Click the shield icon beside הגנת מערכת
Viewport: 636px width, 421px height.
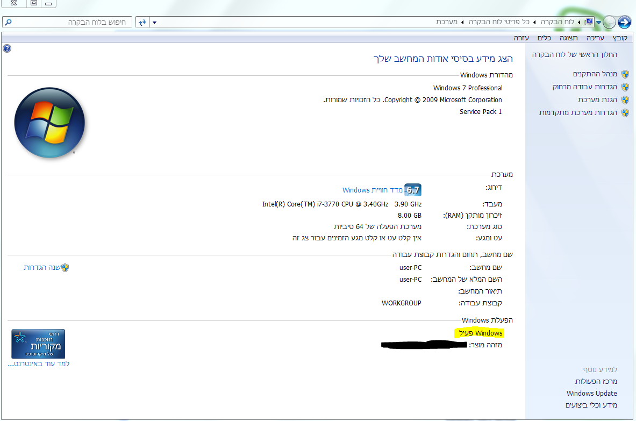[625, 100]
